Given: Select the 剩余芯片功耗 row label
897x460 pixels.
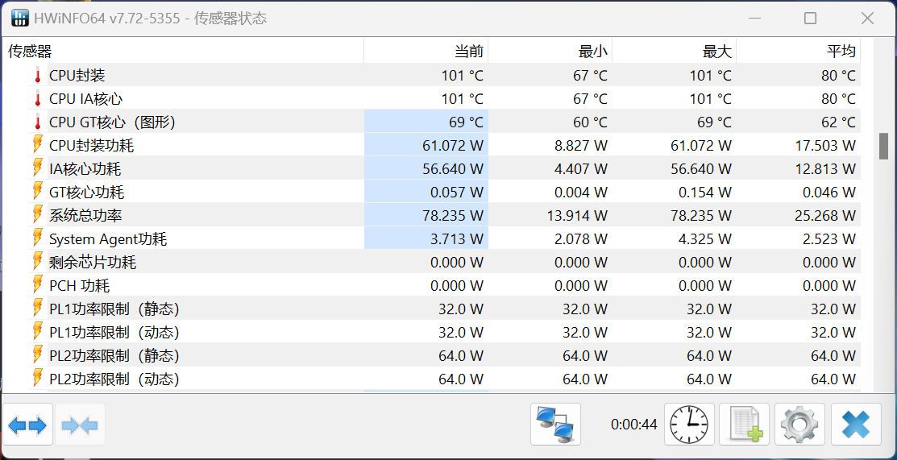Looking at the screenshot, I should point(93,262).
